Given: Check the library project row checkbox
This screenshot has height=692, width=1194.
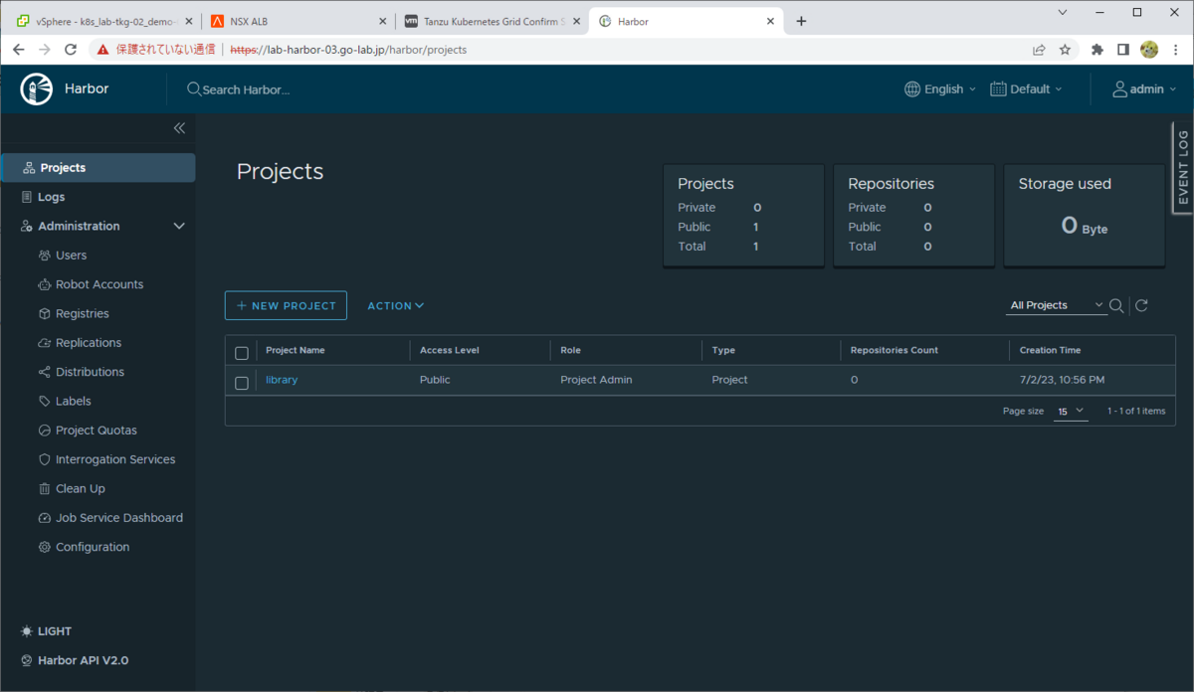Looking at the screenshot, I should point(242,383).
